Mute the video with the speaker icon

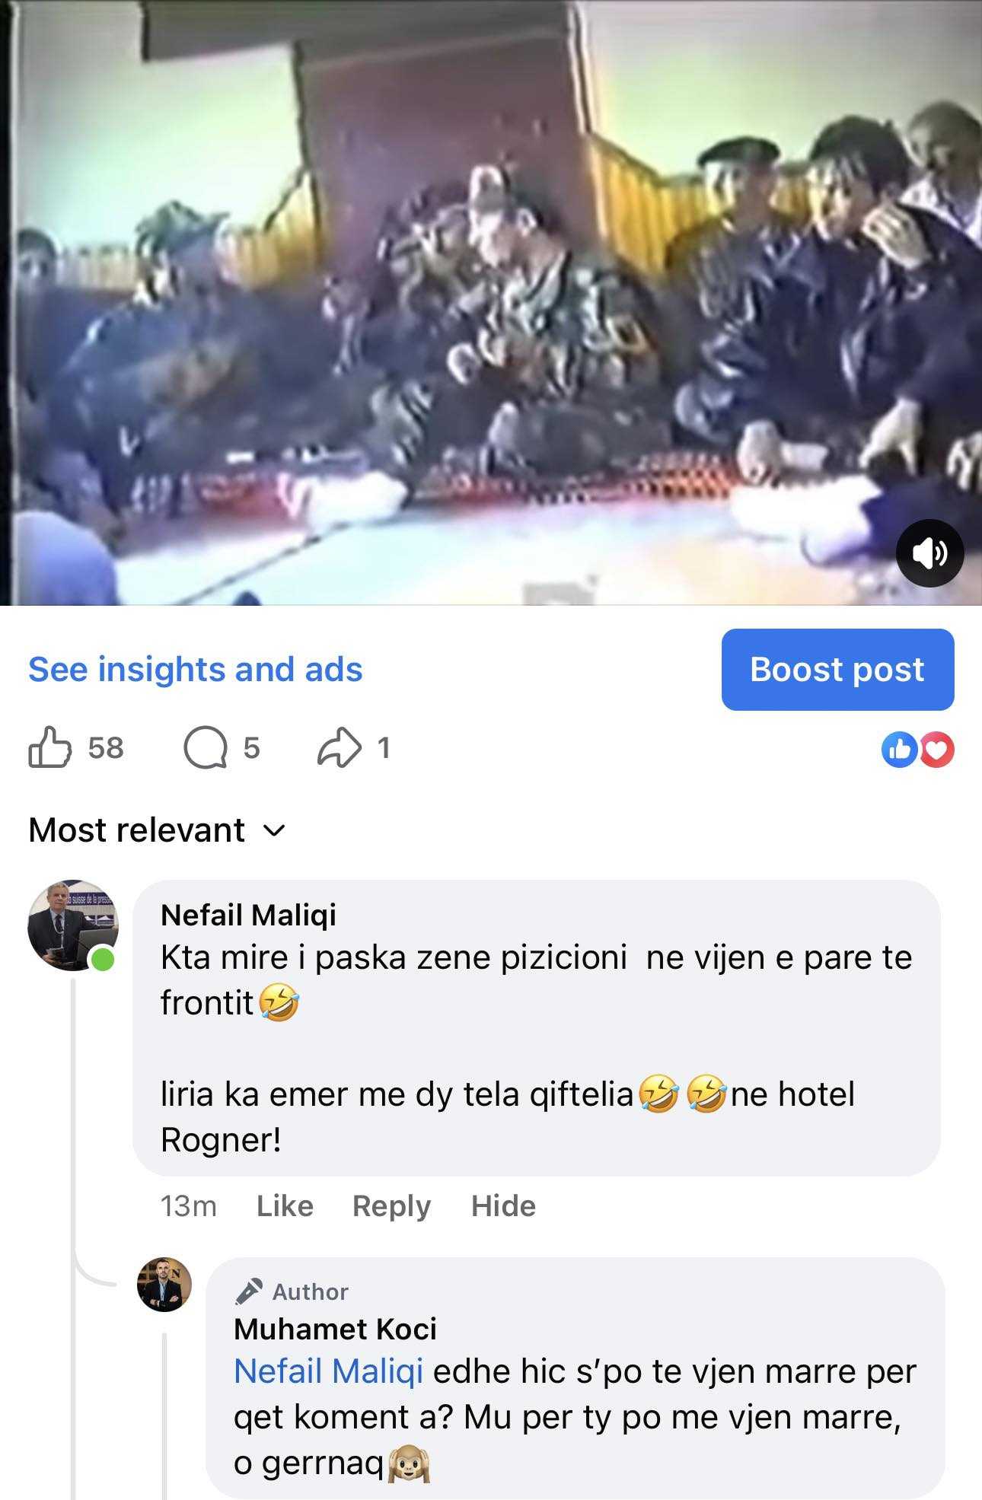tap(929, 553)
